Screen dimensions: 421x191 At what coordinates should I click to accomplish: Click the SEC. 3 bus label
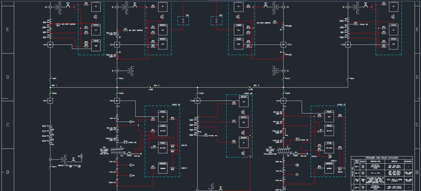pyautogui.click(x=256, y=85)
